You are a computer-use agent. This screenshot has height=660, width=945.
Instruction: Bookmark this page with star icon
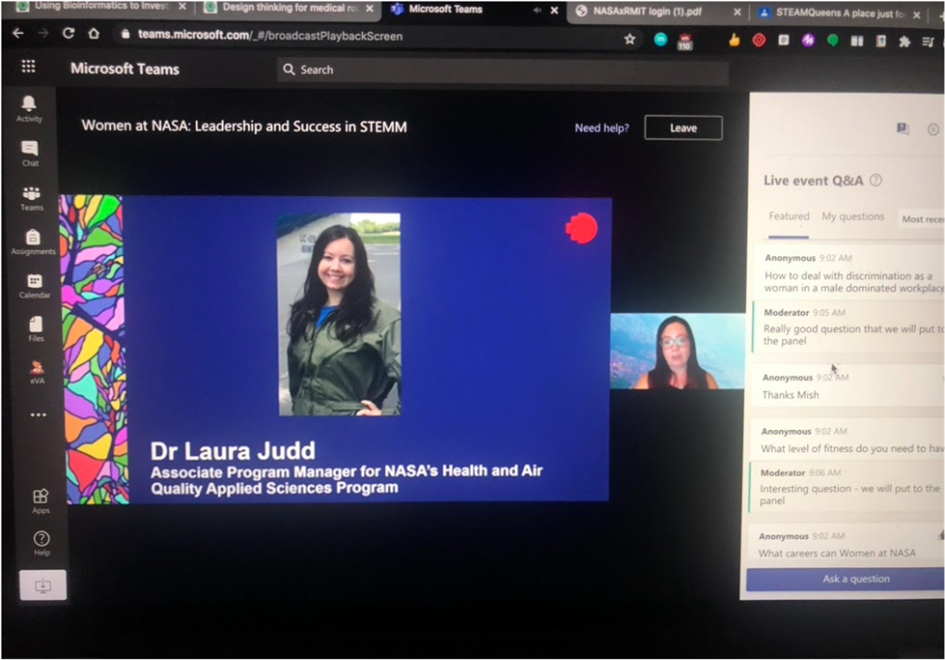pos(629,39)
